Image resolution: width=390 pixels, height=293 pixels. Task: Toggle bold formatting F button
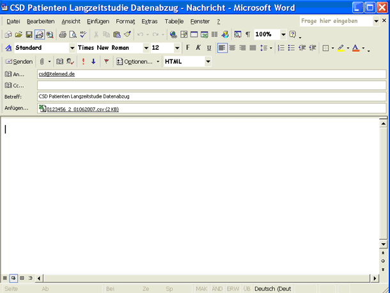[188, 48]
